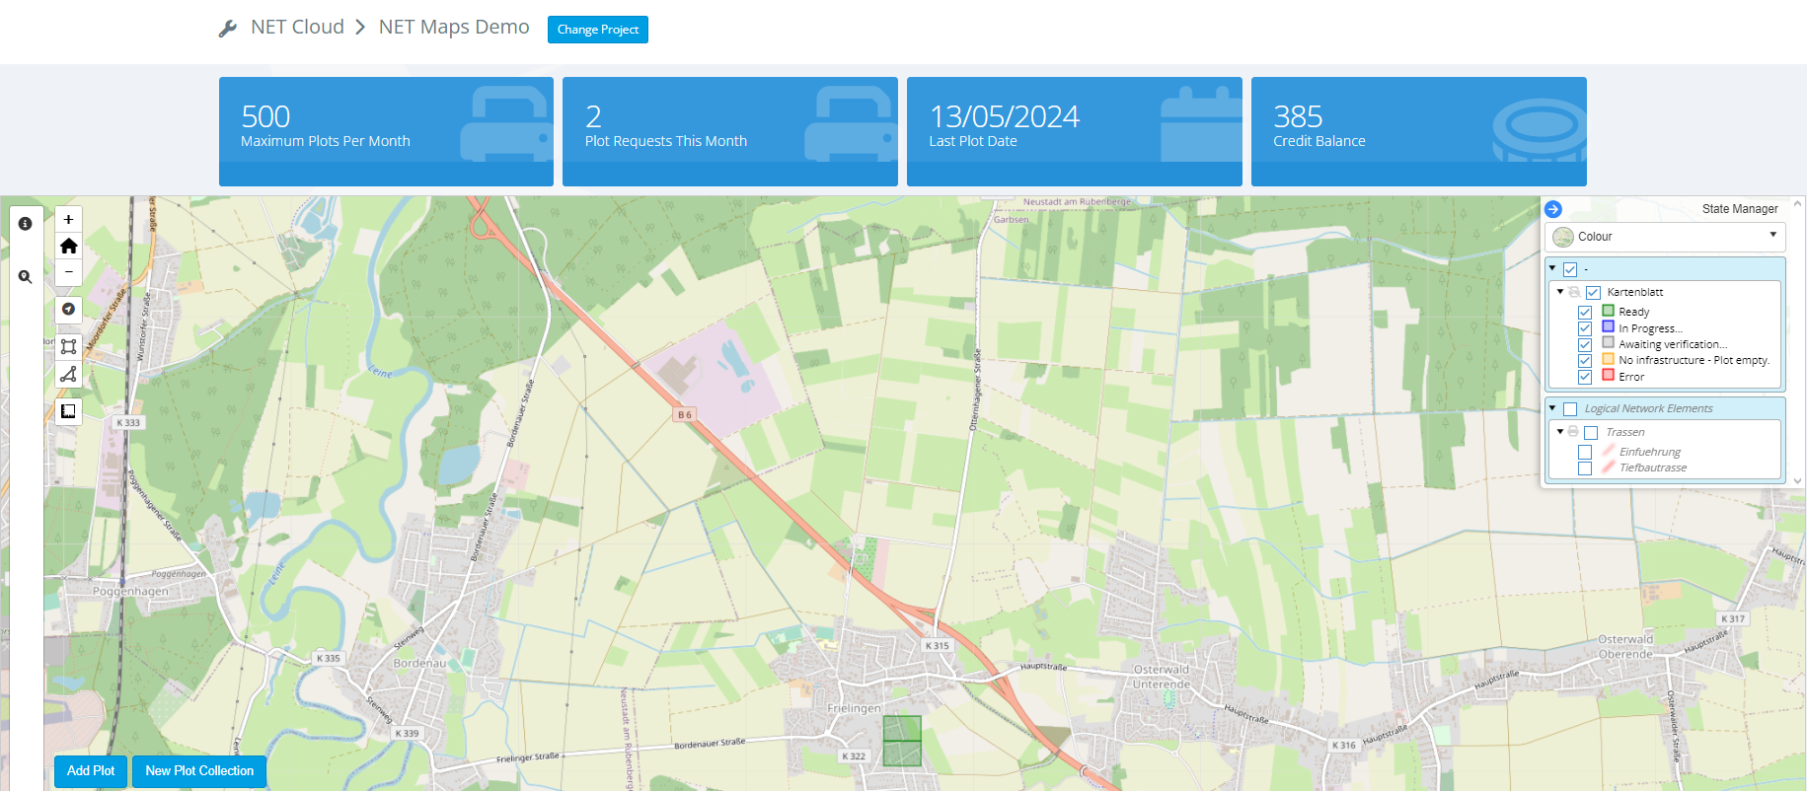Image resolution: width=1807 pixels, height=791 pixels.
Task: Zoom out with the minus button
Action: [x=68, y=271]
